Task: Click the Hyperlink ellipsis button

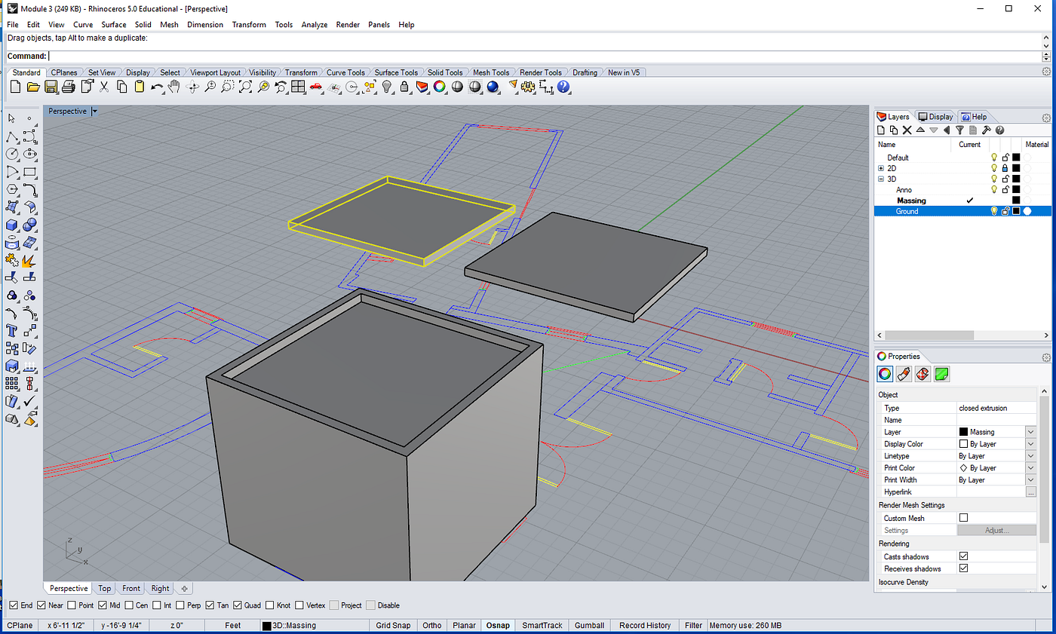Action: click(1030, 492)
